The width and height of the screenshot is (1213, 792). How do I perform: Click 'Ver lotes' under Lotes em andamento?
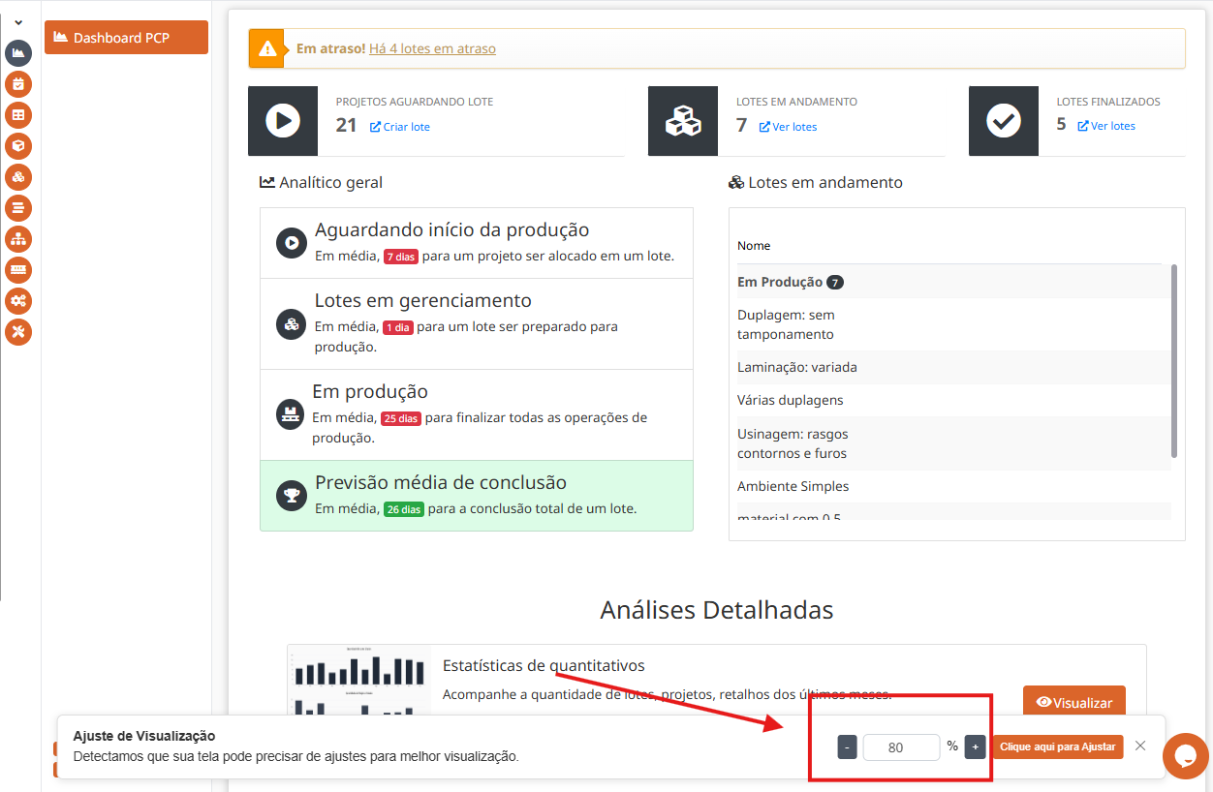(788, 127)
